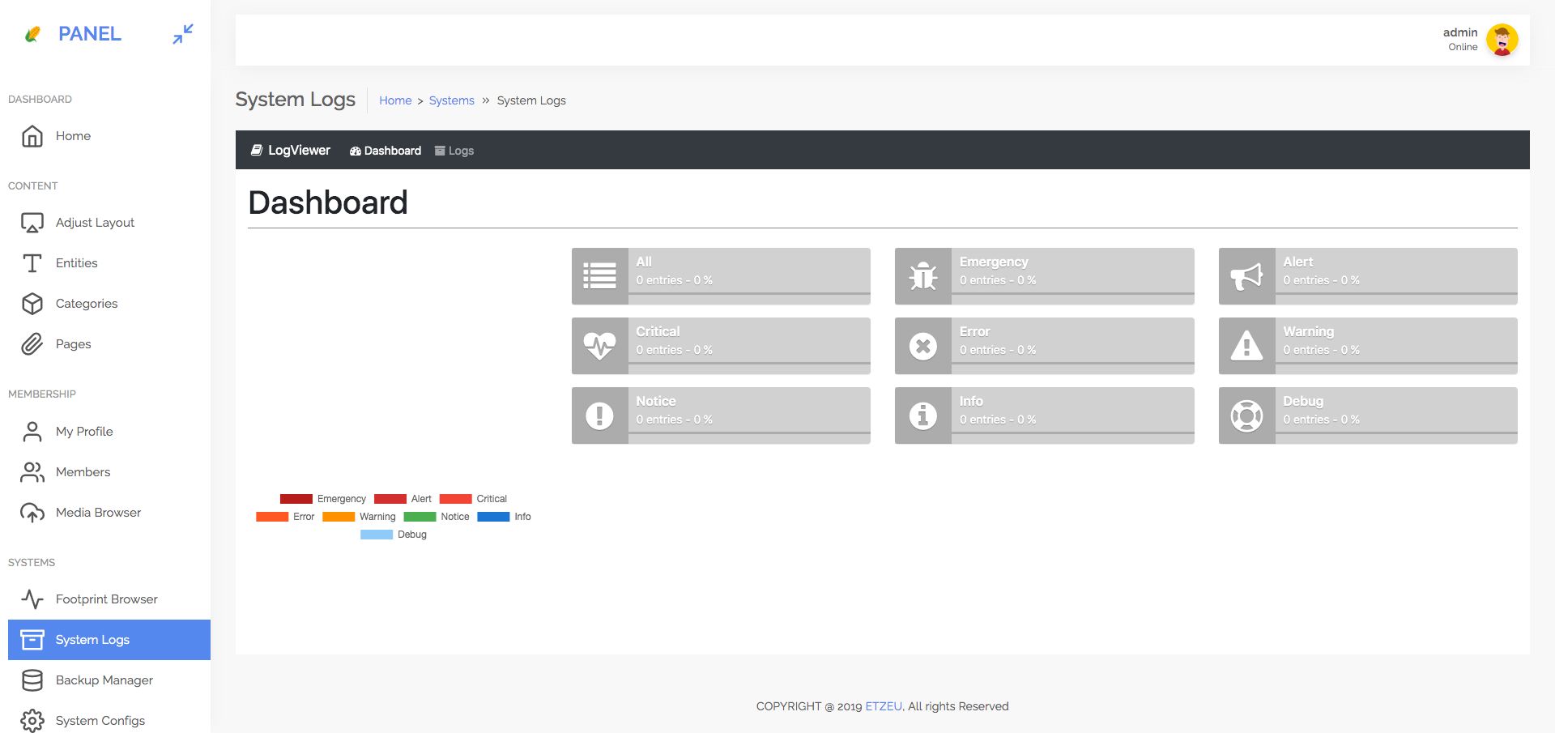
Task: Open the Debug lifebuoy icon card
Action: click(1246, 416)
